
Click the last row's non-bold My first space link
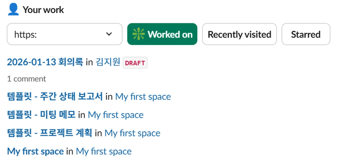(x=103, y=151)
